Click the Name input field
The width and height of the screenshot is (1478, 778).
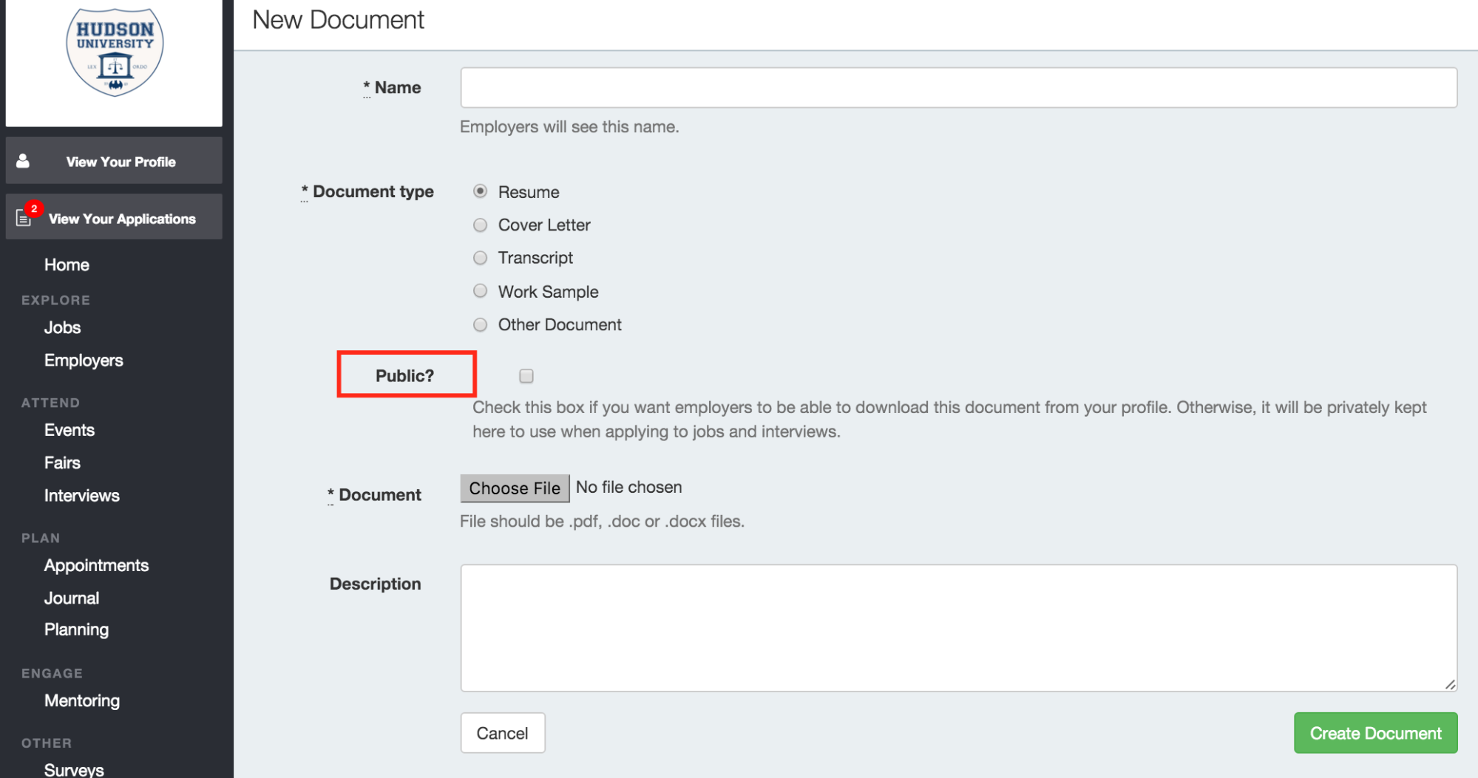pos(958,87)
